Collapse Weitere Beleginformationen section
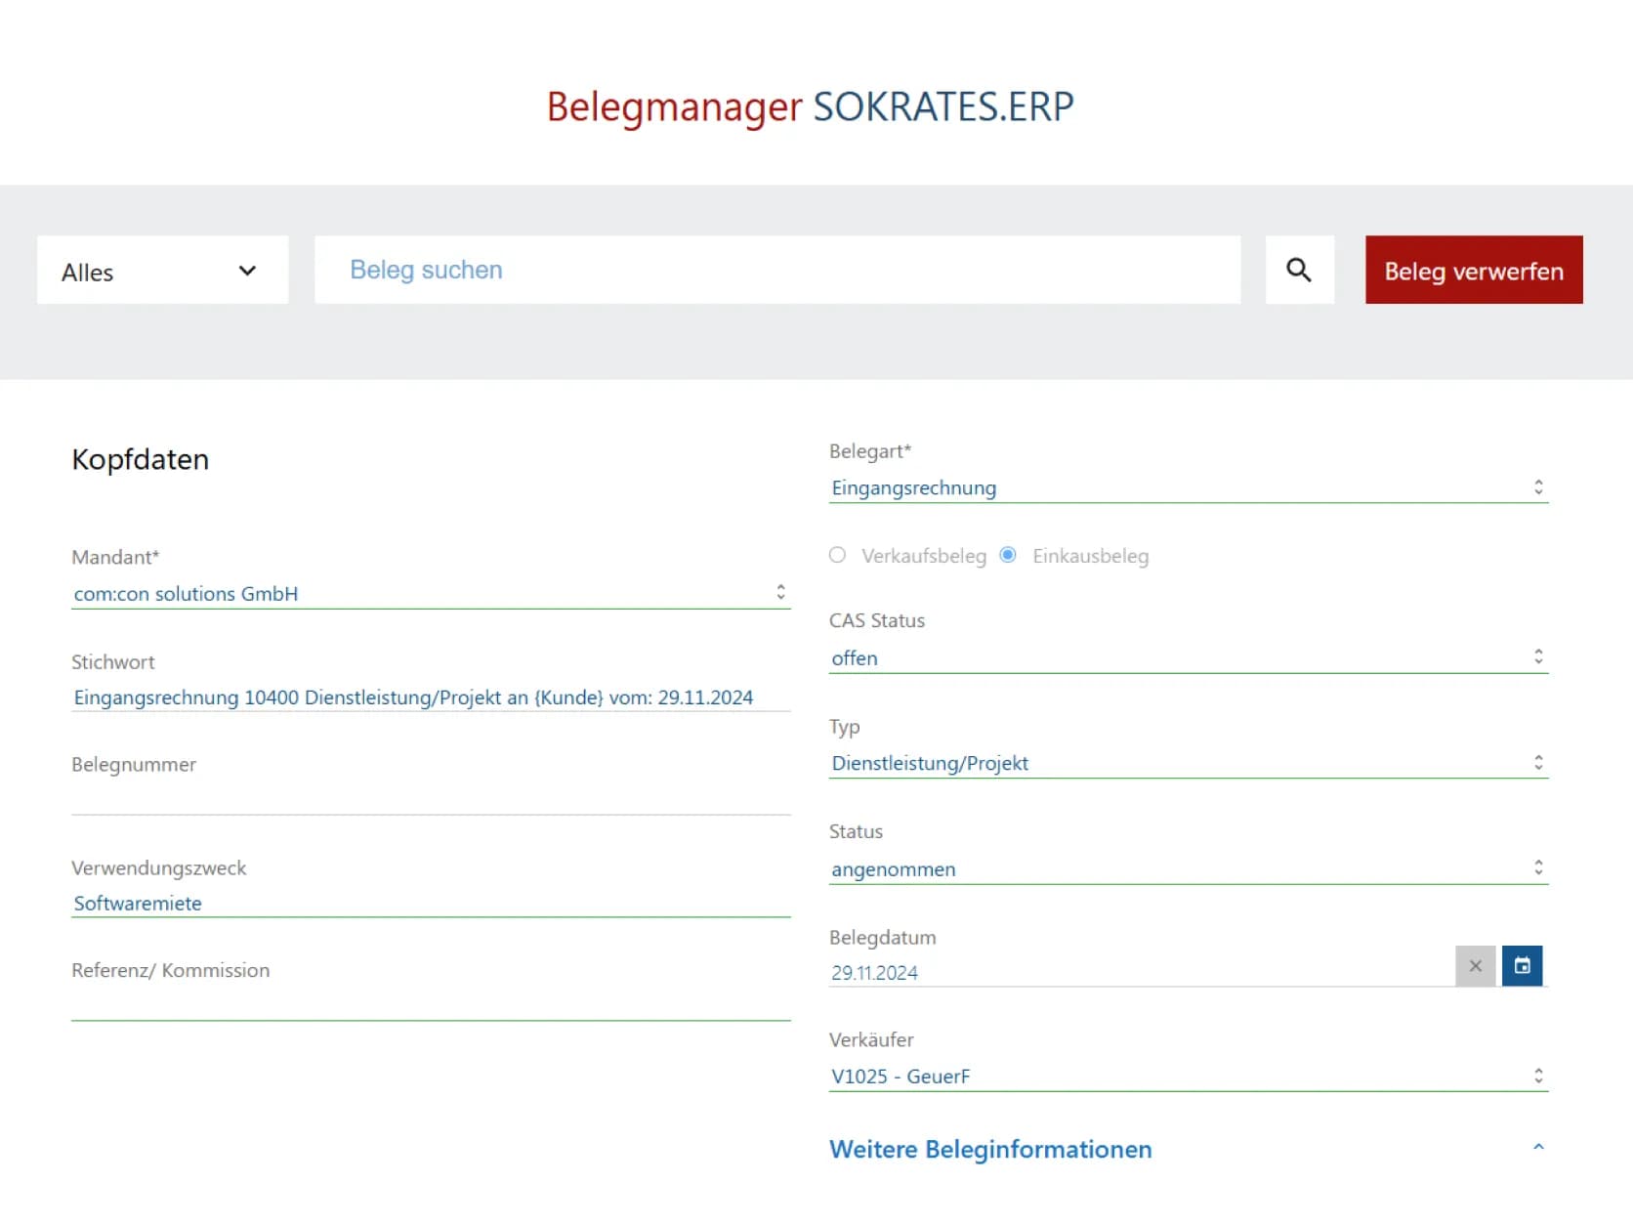This screenshot has height=1225, width=1633. coord(1535,1150)
